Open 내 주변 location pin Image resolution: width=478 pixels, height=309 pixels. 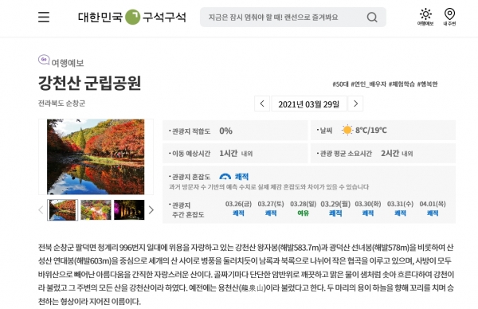[449, 17]
